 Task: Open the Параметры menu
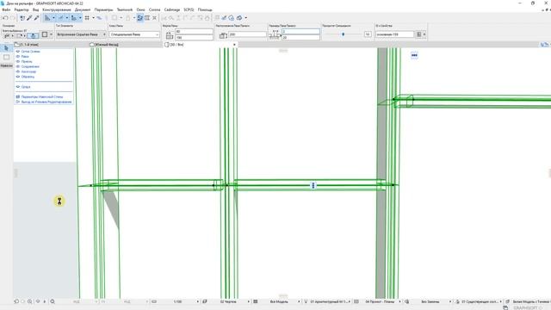click(x=103, y=9)
